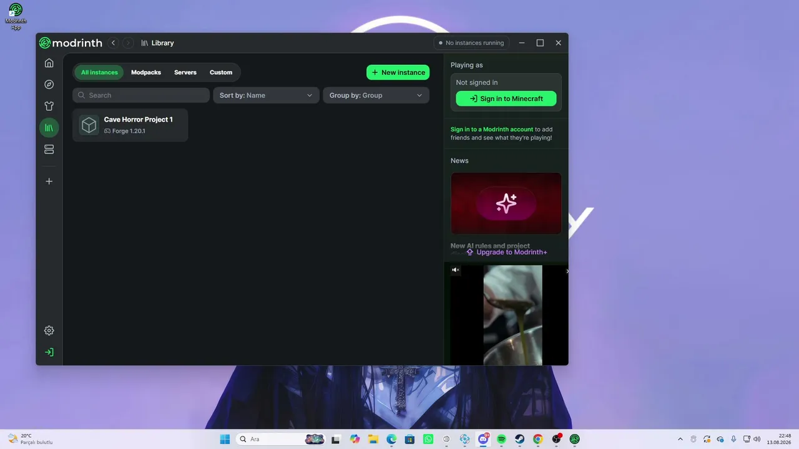Focus the instance Search field
The width and height of the screenshot is (799, 449).
point(141,95)
